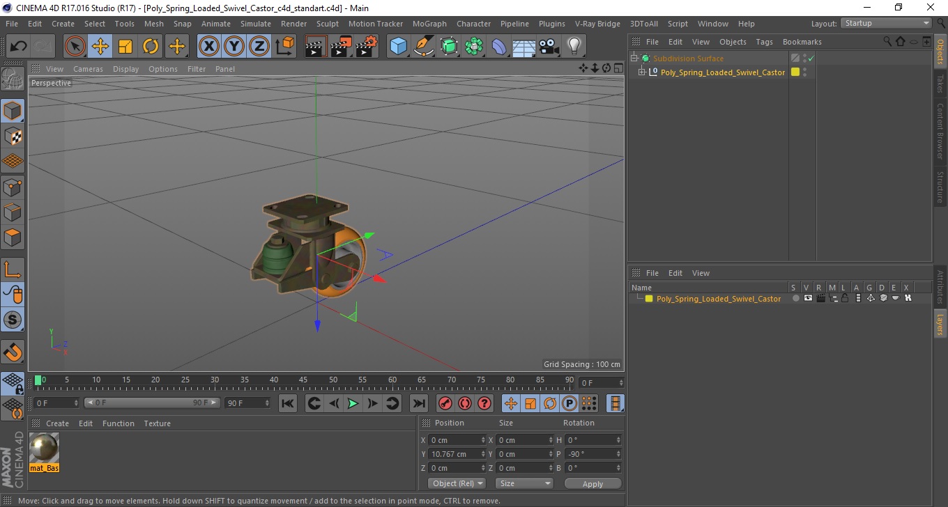Open the Objects manager Tags menu
948x507 pixels.
tap(764, 42)
